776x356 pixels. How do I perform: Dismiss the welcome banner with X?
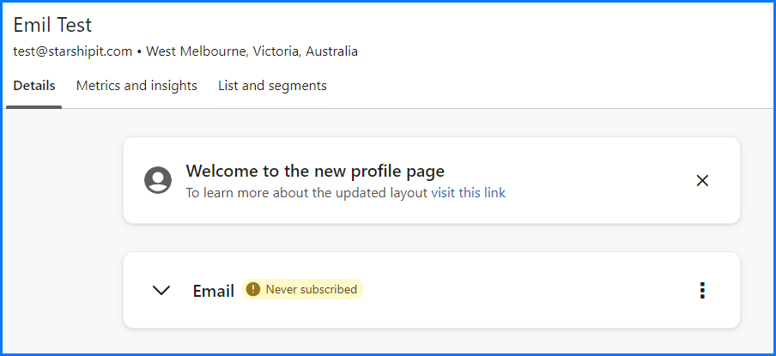tap(702, 180)
